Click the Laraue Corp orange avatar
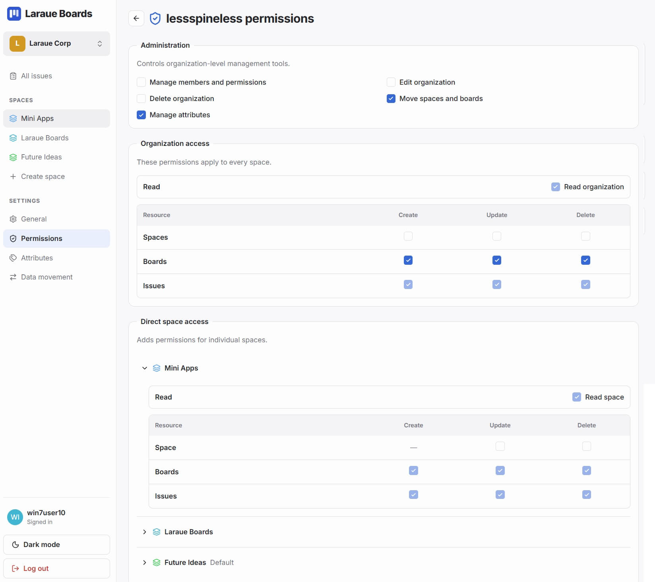The image size is (655, 582). click(x=17, y=43)
